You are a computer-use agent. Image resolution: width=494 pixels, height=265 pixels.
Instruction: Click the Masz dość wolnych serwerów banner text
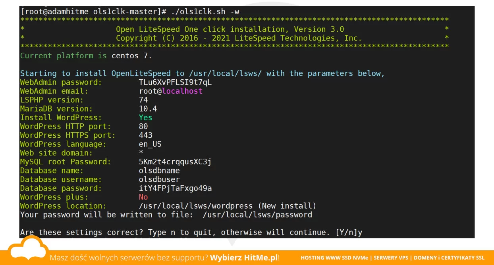click(129, 257)
